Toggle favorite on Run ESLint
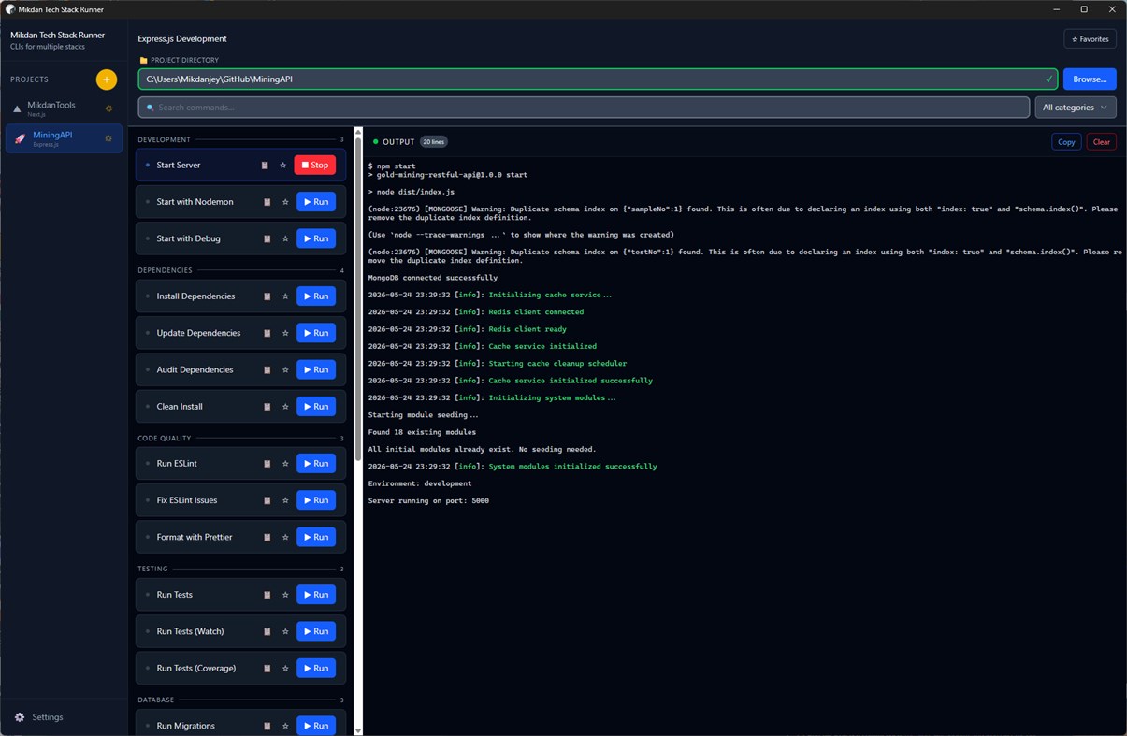This screenshot has width=1127, height=736. 285,464
